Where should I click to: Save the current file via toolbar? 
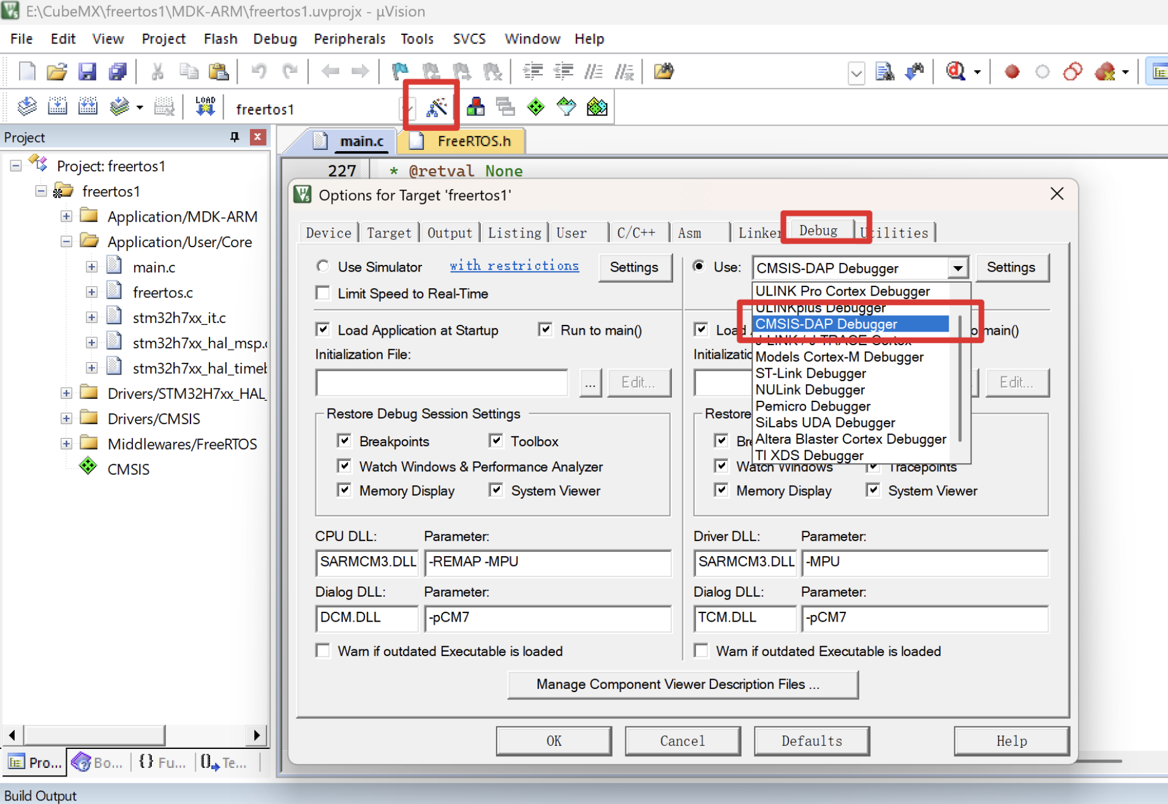point(87,72)
